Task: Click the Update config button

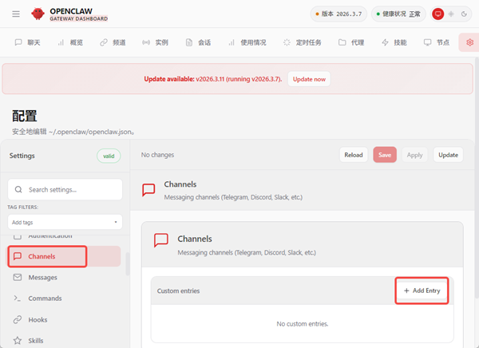Action: coord(448,155)
